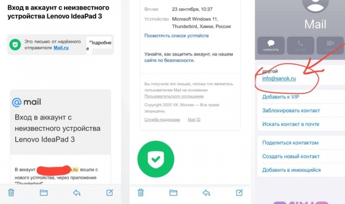Choose Искать контакт в почте
The width and height of the screenshot is (345, 204).
pos(291,124)
